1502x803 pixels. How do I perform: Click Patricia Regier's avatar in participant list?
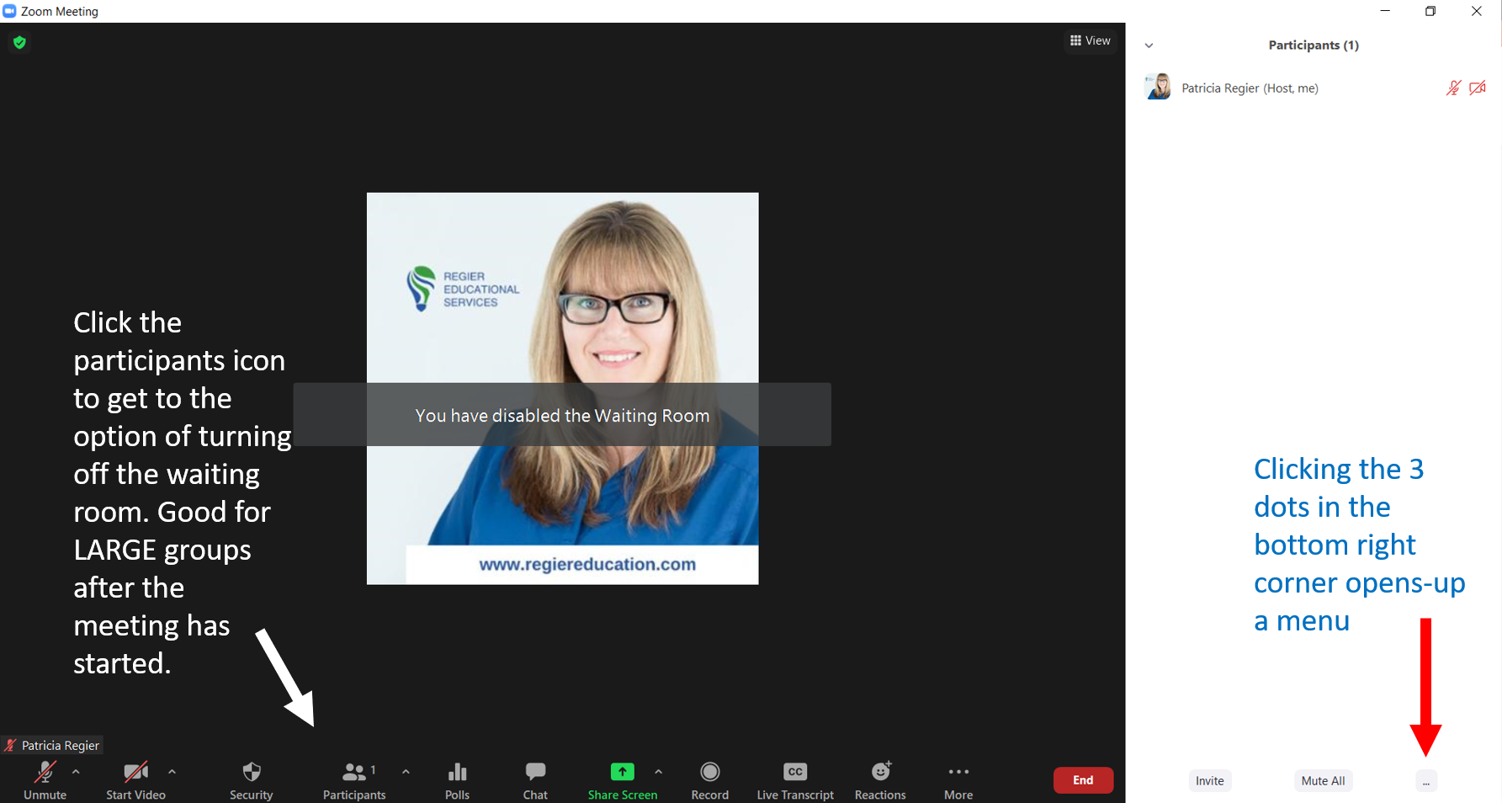pos(1158,87)
